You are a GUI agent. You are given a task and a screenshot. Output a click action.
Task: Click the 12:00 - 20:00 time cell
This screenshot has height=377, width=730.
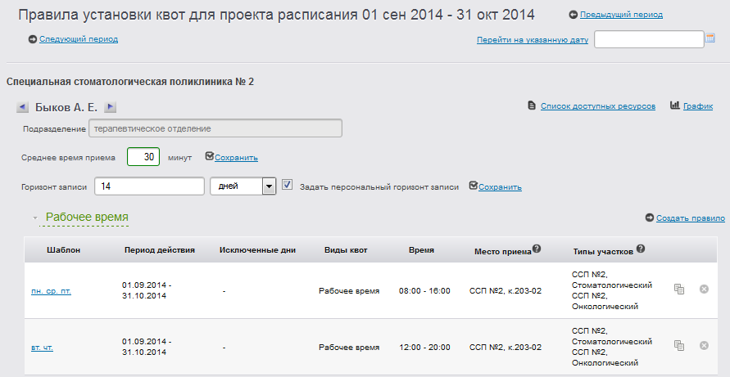click(x=424, y=348)
